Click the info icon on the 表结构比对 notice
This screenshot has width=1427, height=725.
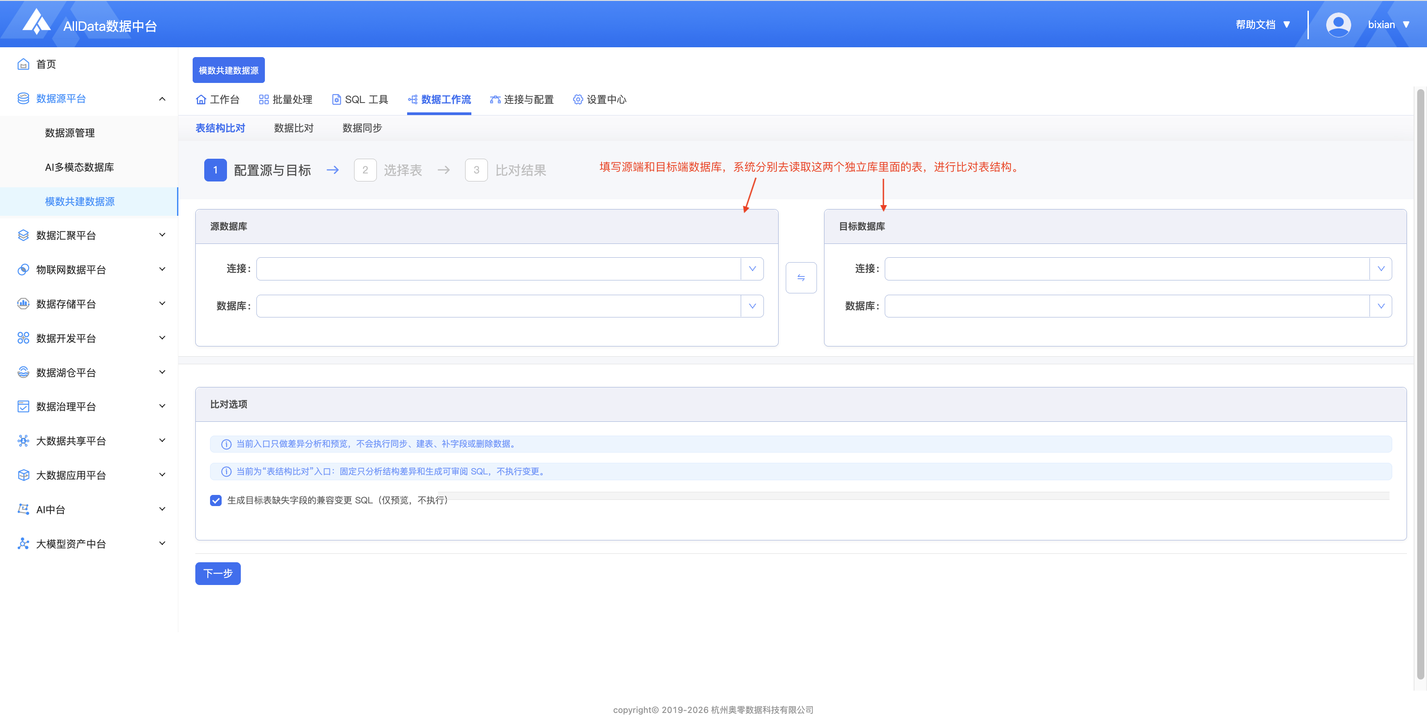pos(226,472)
